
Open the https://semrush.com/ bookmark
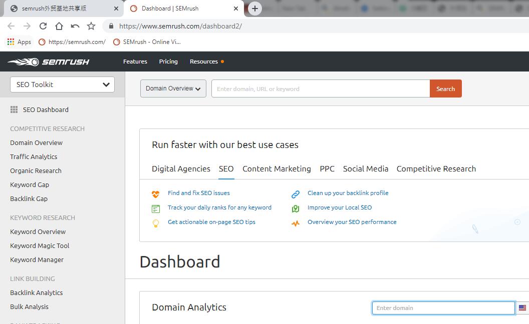72,42
